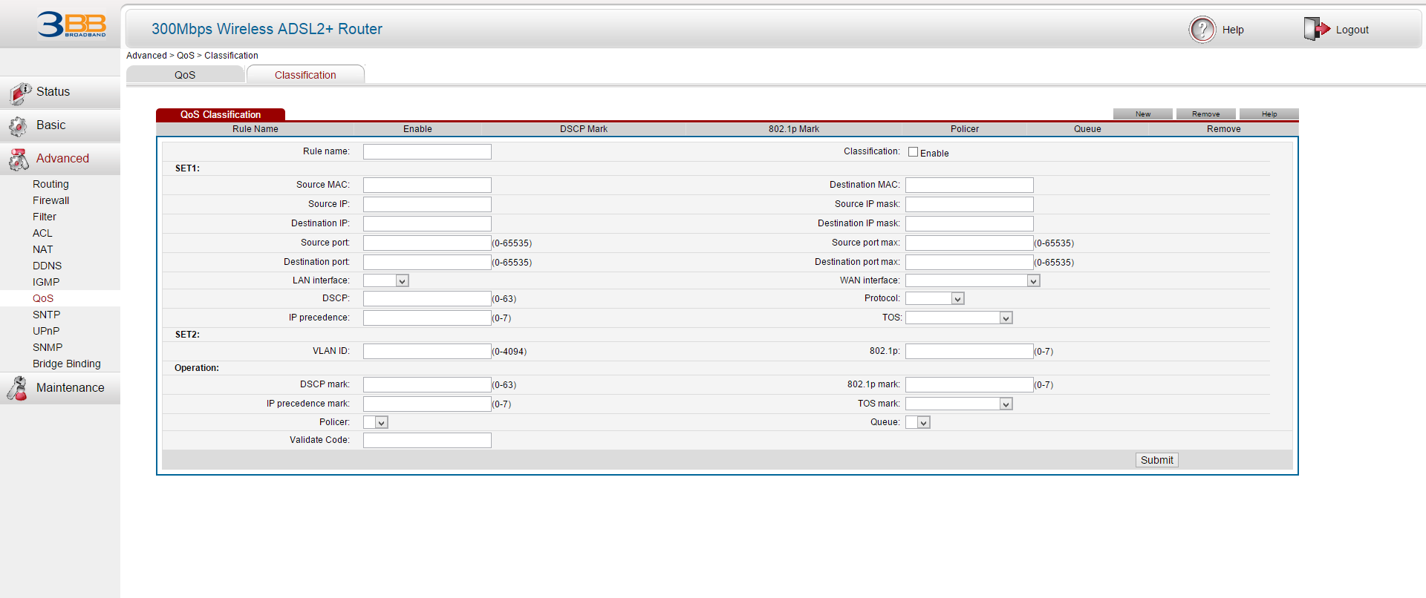
Task: Click the Remove button above the table
Action: pyautogui.click(x=1206, y=114)
